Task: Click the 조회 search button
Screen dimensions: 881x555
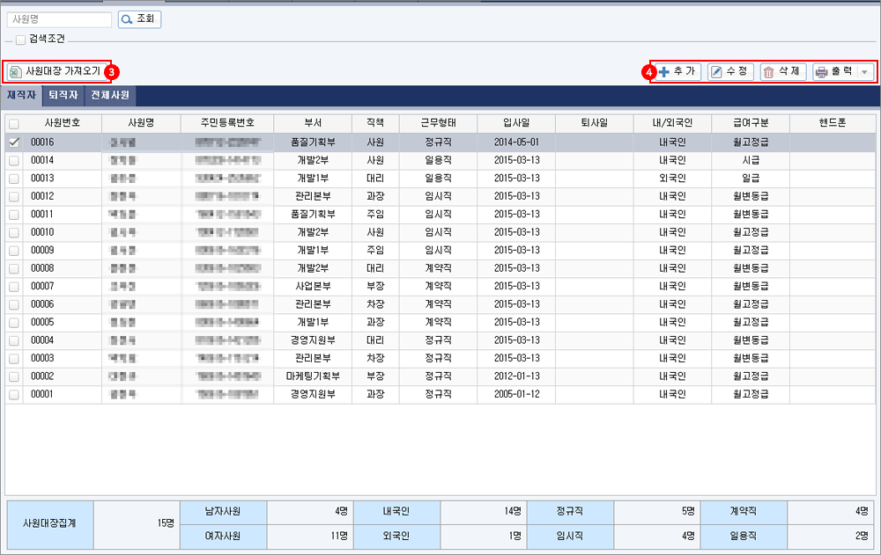Action: click(139, 19)
